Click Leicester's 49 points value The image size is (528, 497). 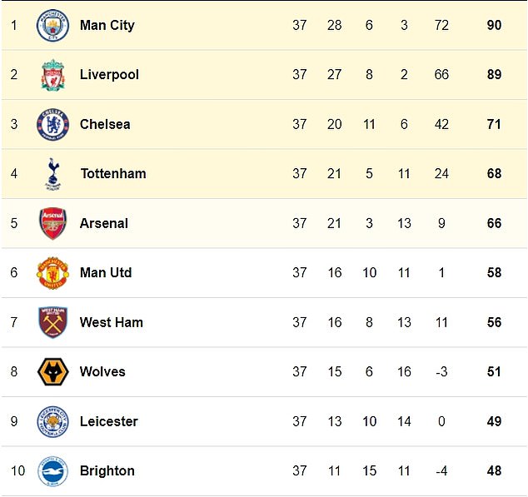point(494,421)
